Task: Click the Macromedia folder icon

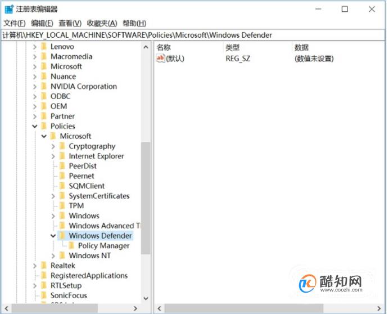Action: (44, 56)
